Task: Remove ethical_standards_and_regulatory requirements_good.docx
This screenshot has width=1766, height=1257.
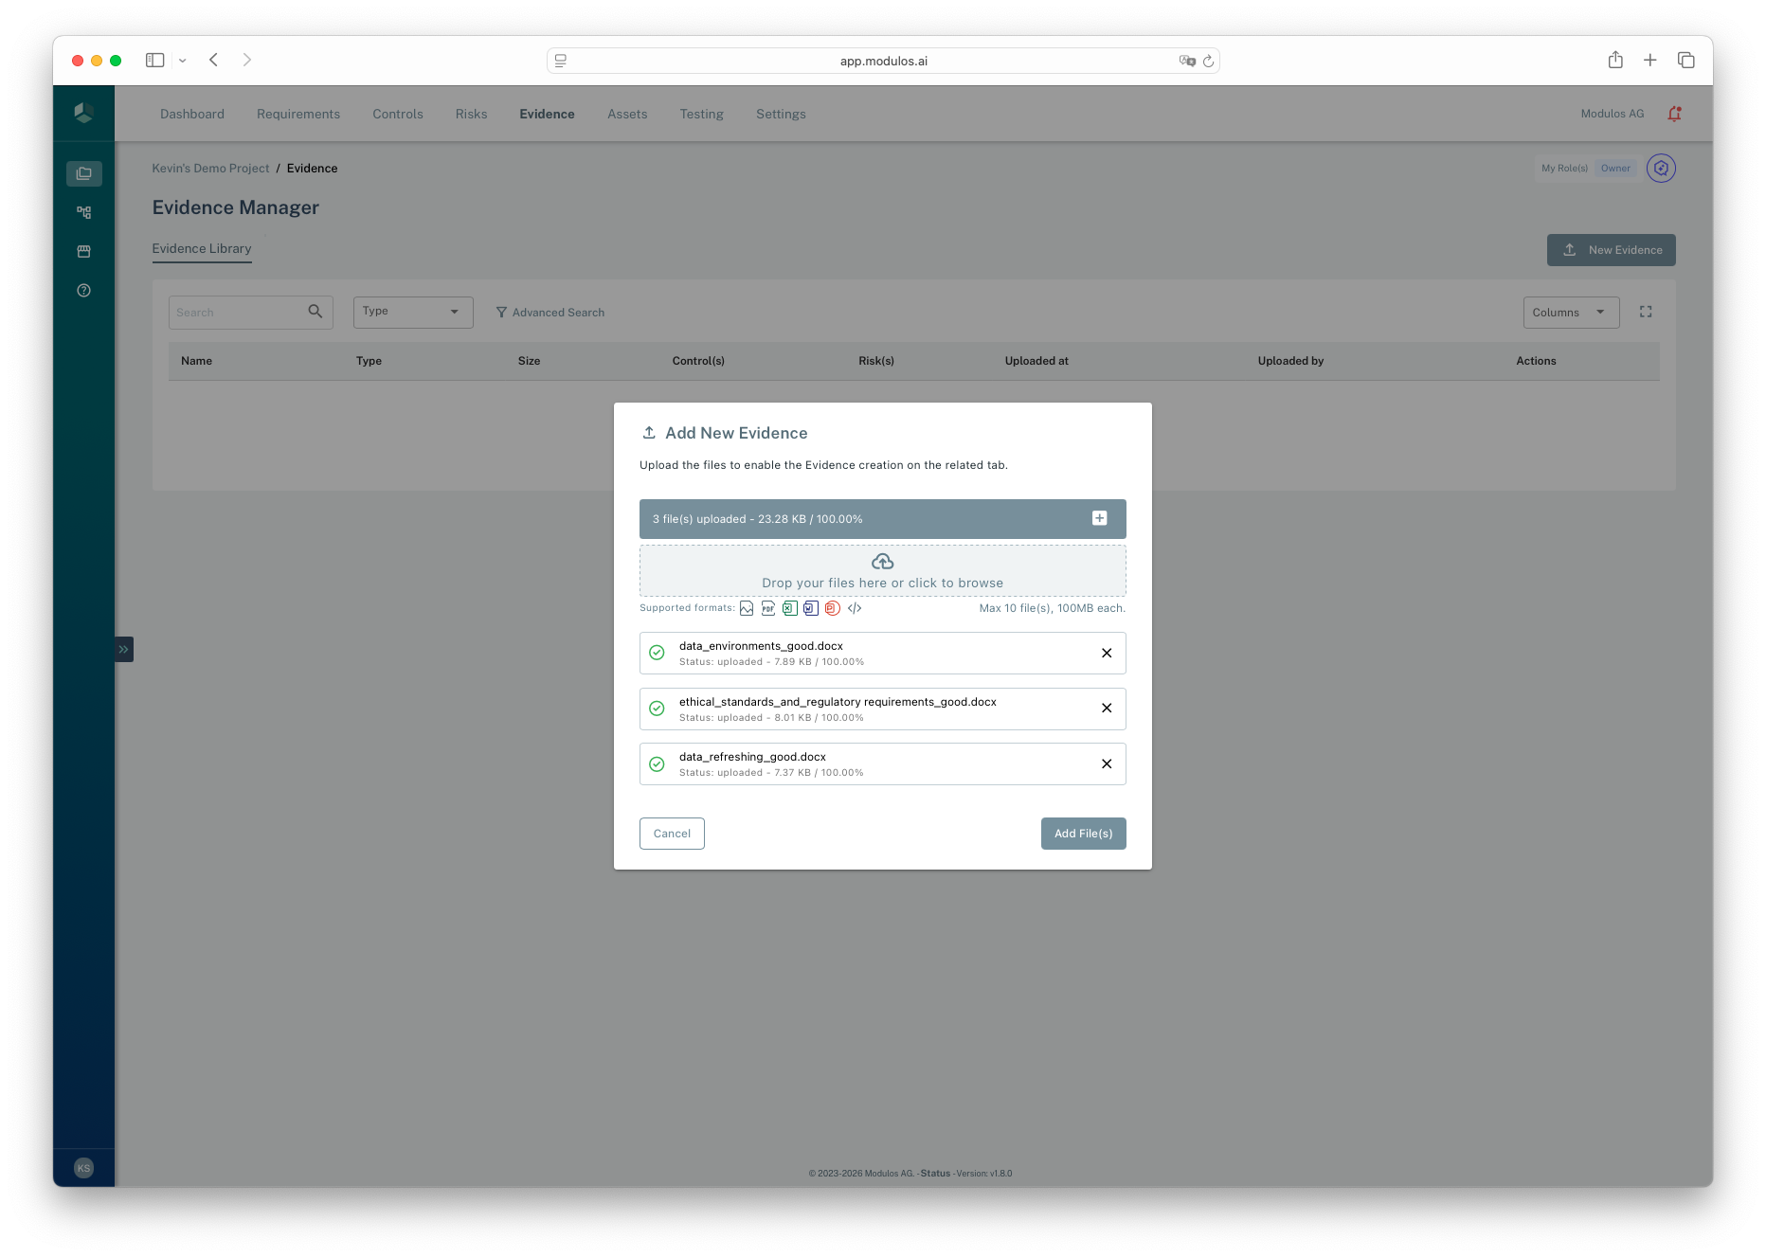Action: click(x=1106, y=708)
